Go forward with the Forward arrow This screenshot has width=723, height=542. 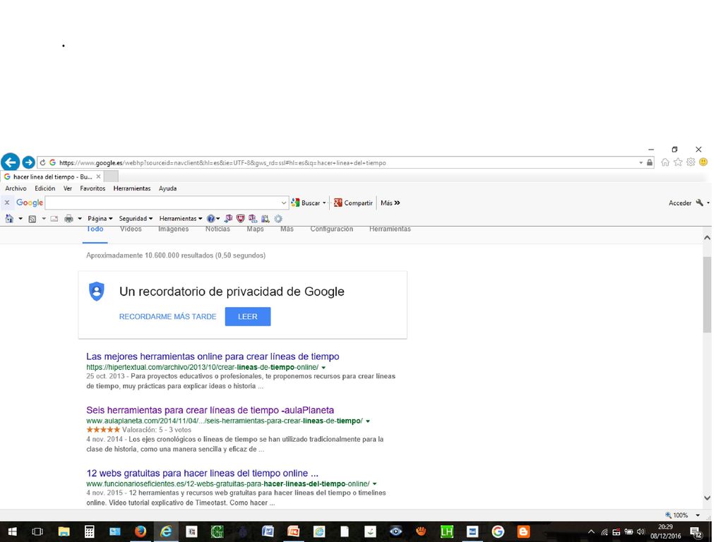28,162
